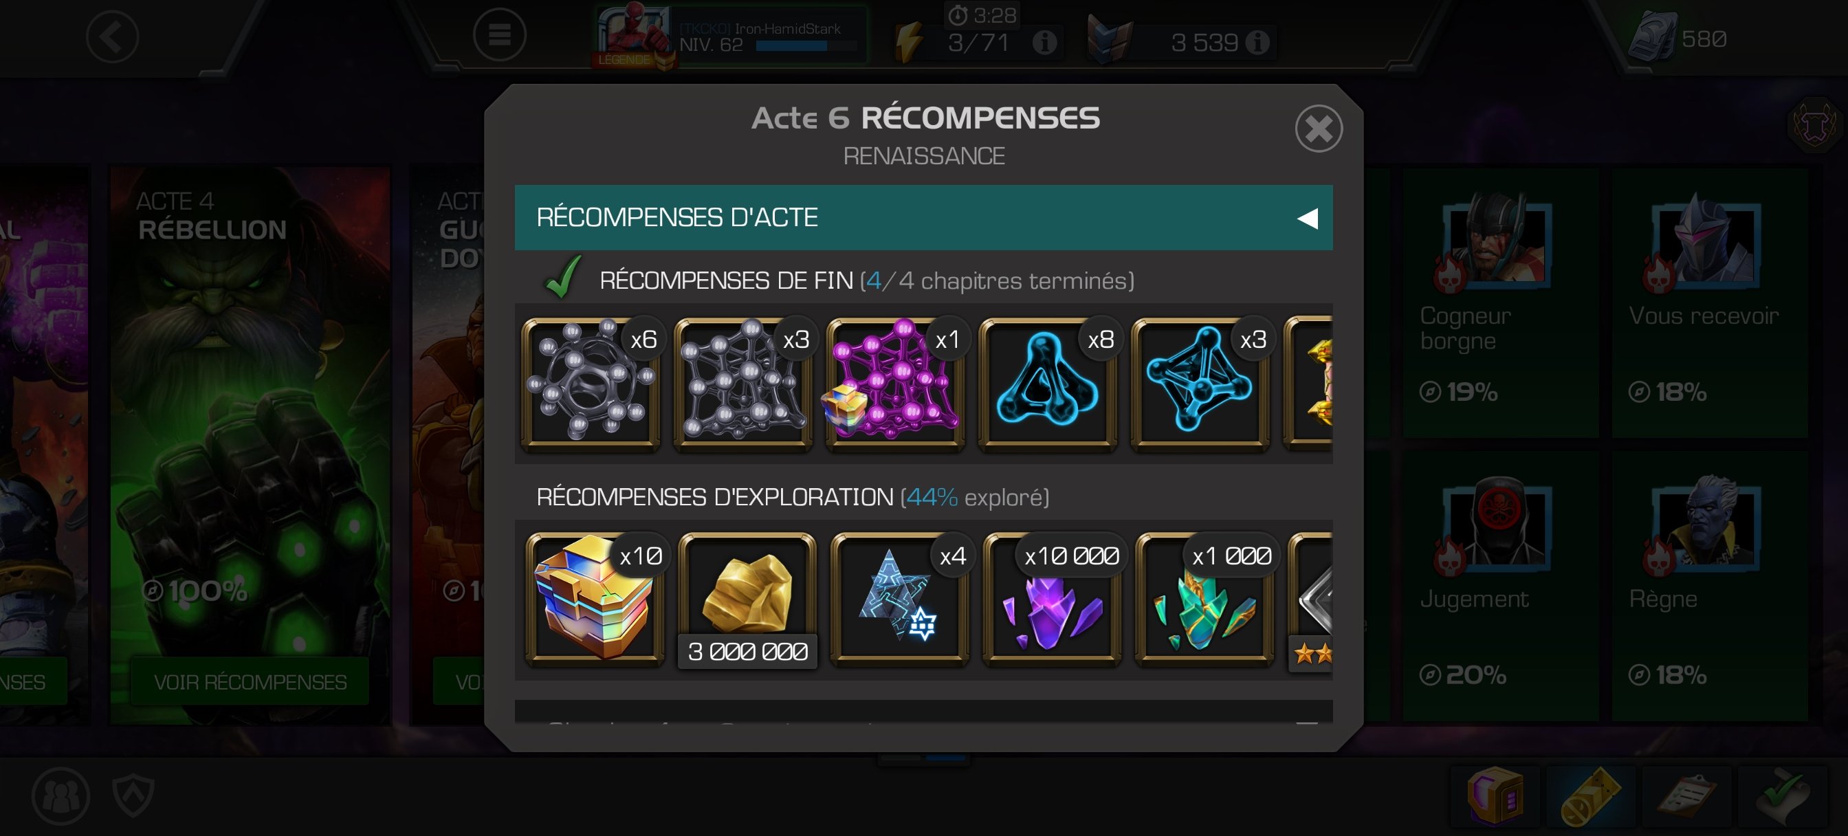Select the x6 silver catalyst reward

pos(591,383)
